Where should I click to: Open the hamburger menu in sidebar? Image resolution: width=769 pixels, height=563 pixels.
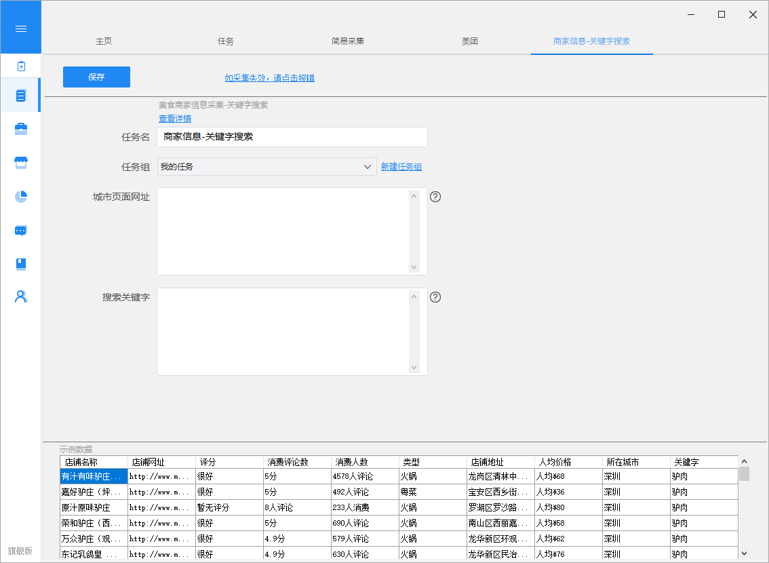pos(20,29)
